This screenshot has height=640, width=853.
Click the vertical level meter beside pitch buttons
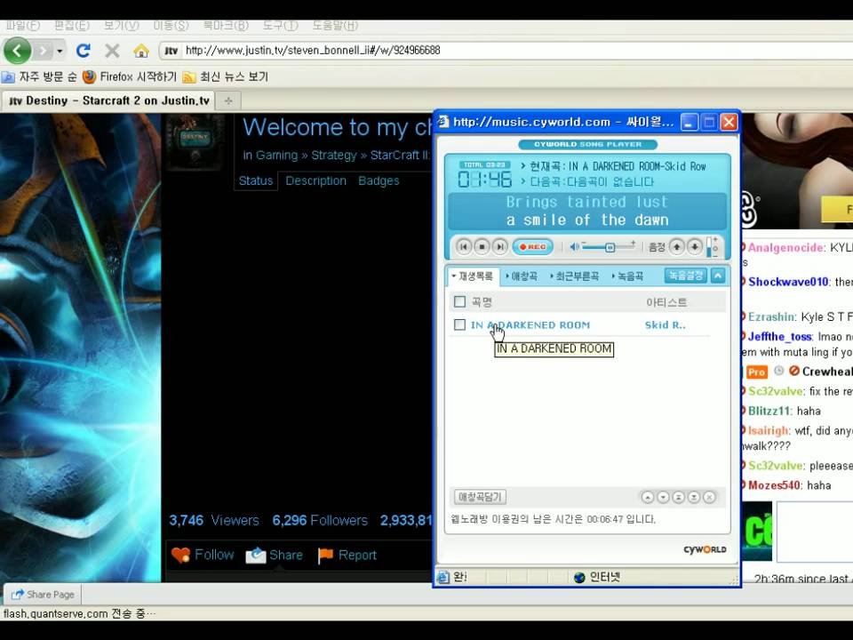click(x=709, y=247)
